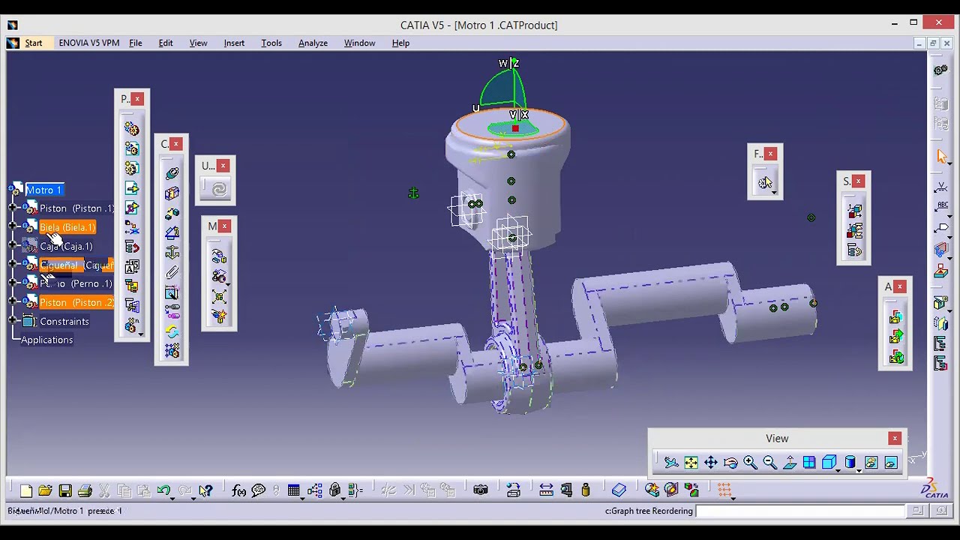The image size is (960, 540).
Task: Click the New document icon
Action: (26, 490)
